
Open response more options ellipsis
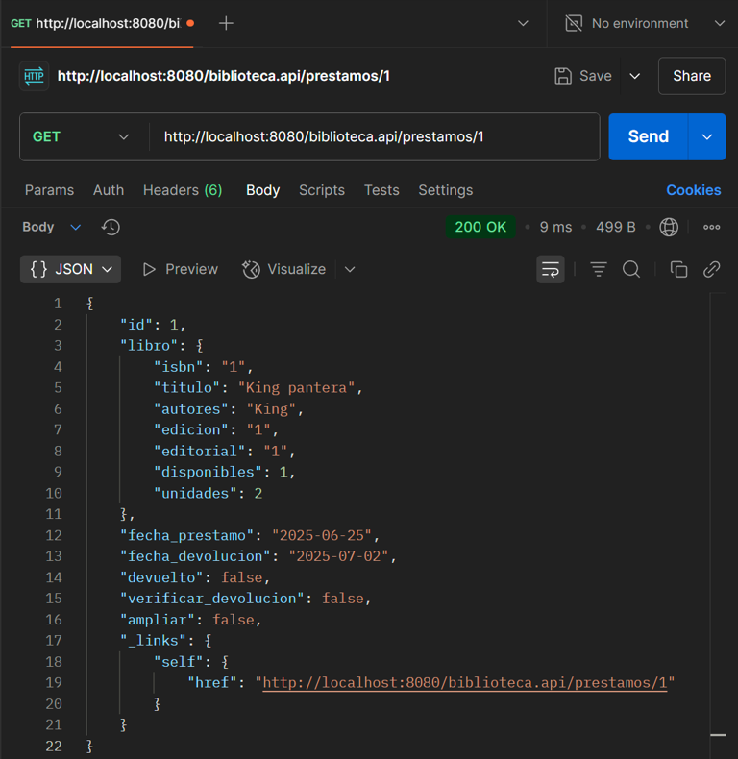(711, 227)
